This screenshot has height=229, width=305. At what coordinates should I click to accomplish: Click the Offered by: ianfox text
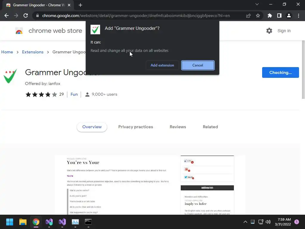43,83
